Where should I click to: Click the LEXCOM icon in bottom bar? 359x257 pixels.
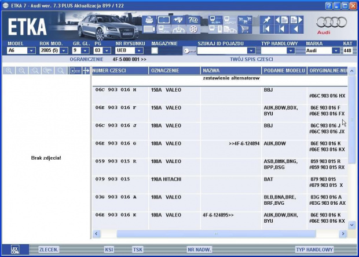click(x=15, y=249)
